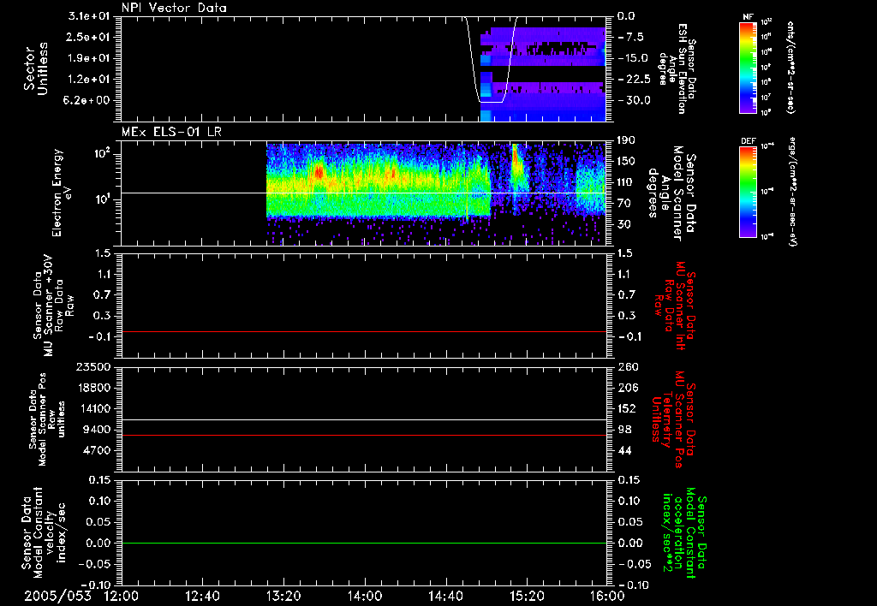The width and height of the screenshot is (877, 606).
Task: Click the '260' telemetry tick label
Action: point(628,366)
